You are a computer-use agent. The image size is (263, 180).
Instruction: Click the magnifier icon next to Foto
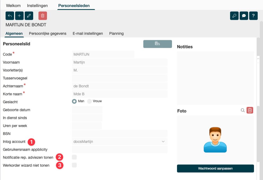pyautogui.click(x=243, y=110)
